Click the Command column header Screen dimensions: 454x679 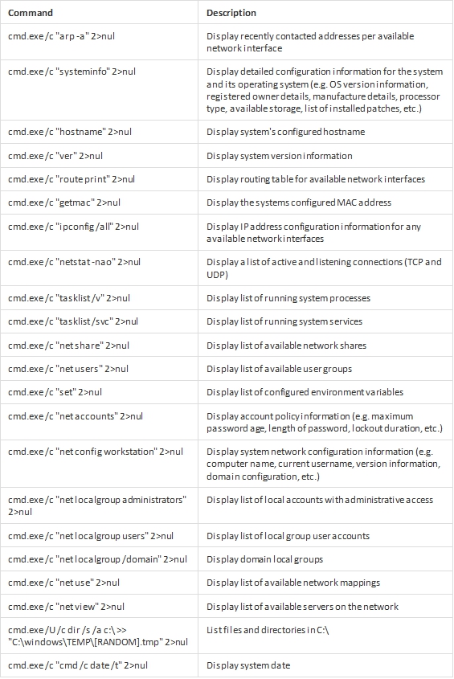(99, 13)
